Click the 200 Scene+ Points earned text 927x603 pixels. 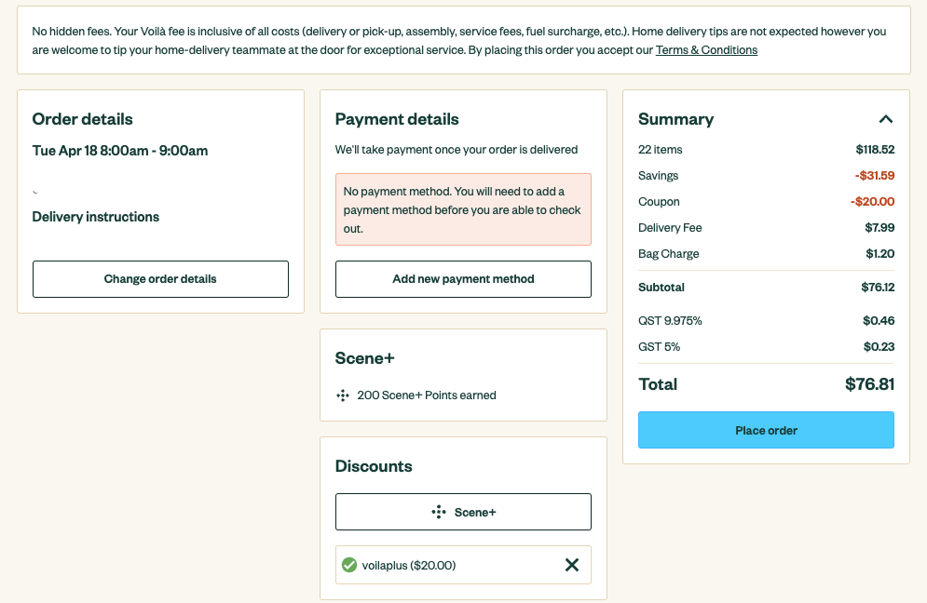coord(427,395)
